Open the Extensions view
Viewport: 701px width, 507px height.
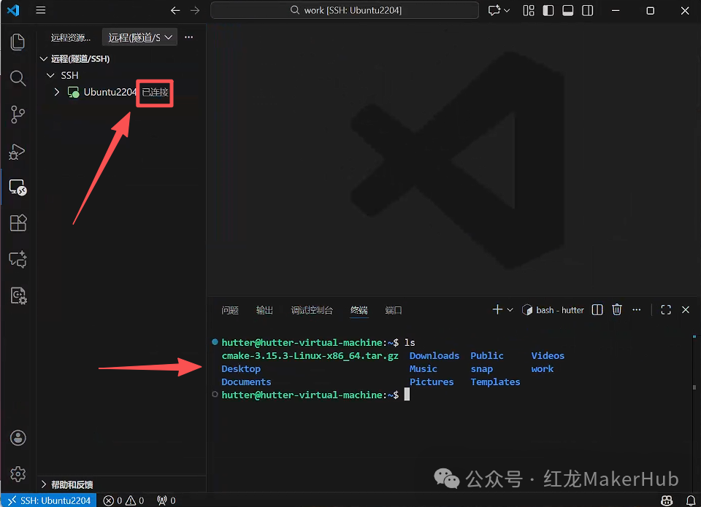[18, 223]
